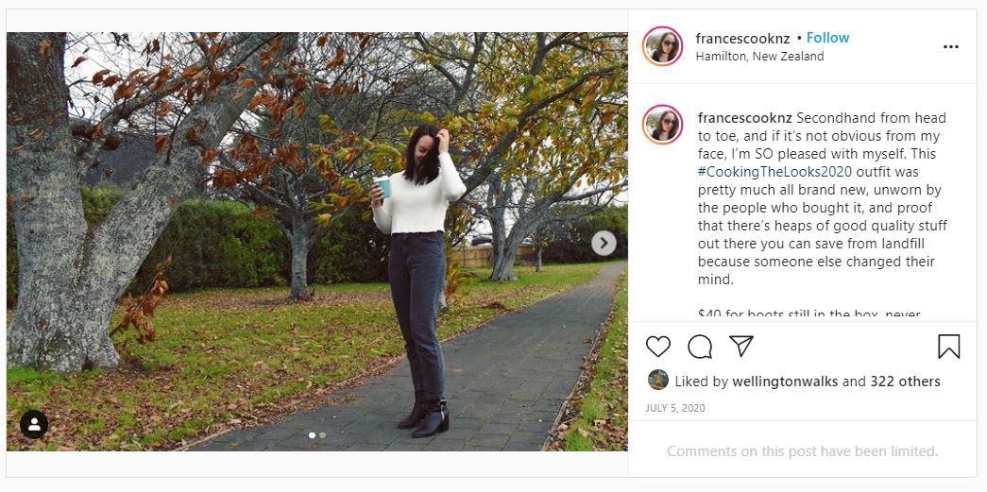Viewport: 987px width, 492px height.
Task: Save the post with the bookmark icon
Action: pos(948,347)
